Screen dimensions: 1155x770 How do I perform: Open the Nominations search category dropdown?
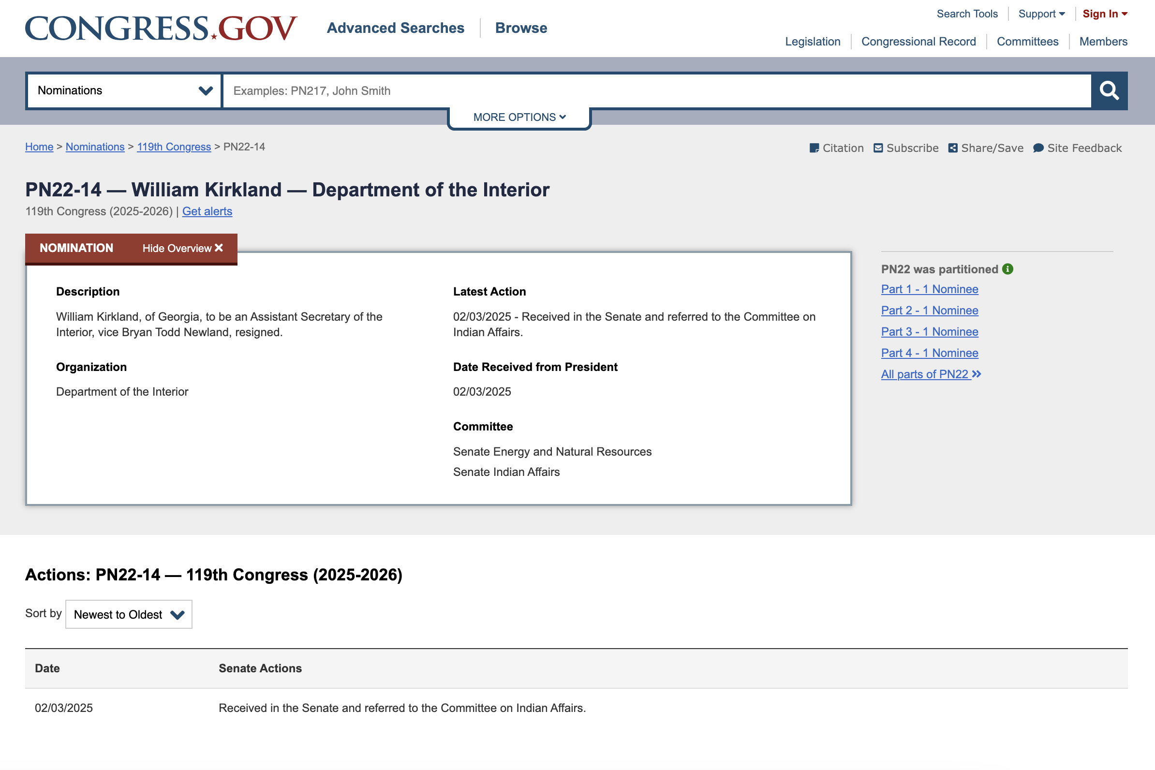[124, 91]
